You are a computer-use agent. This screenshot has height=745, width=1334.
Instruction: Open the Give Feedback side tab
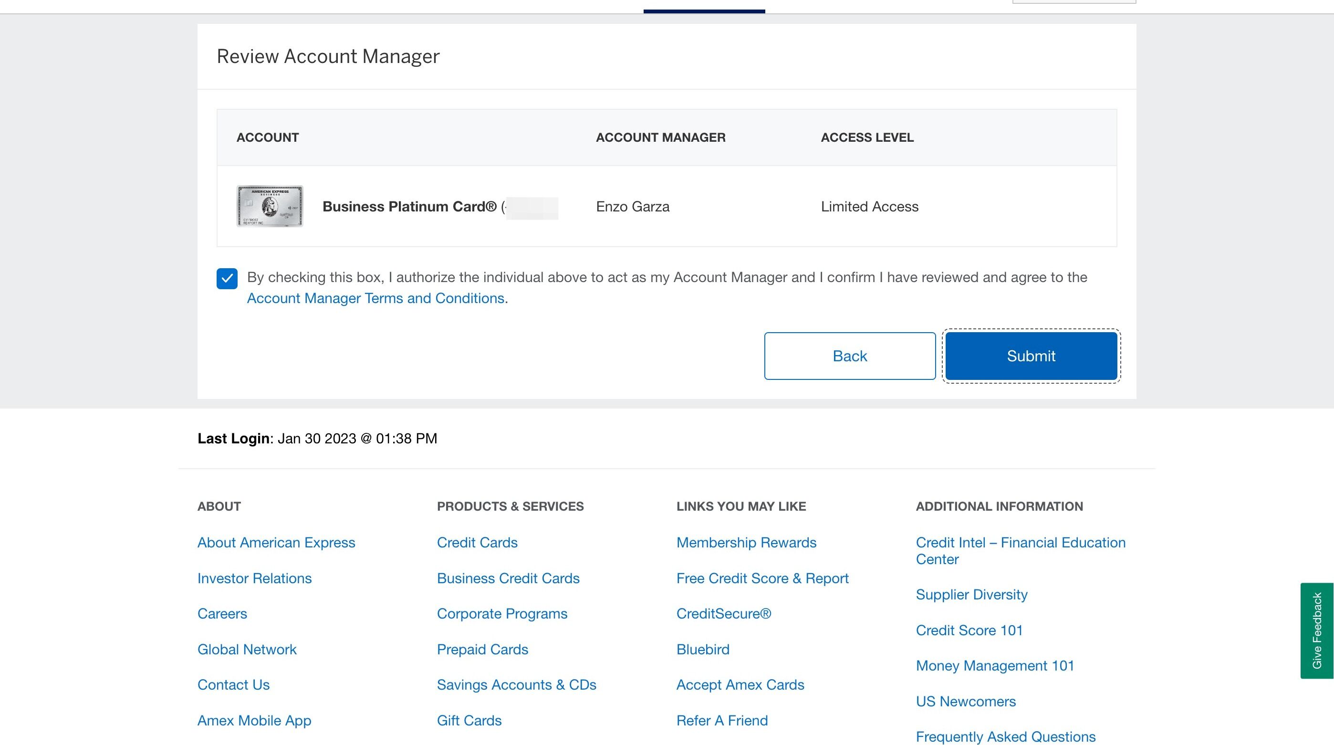pyautogui.click(x=1316, y=630)
